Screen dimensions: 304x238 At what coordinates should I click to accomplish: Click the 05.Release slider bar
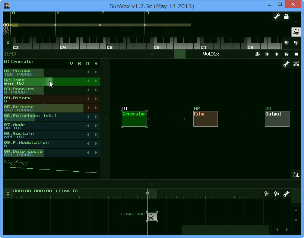click(45, 108)
